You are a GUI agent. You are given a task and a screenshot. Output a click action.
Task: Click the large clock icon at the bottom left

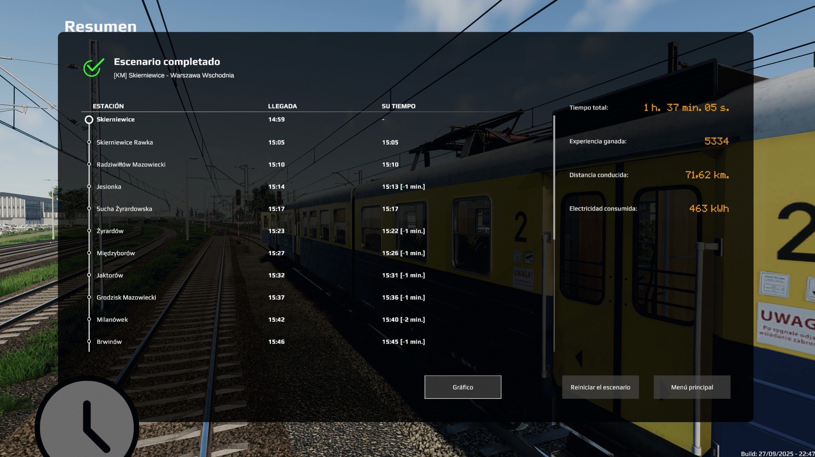(87, 425)
